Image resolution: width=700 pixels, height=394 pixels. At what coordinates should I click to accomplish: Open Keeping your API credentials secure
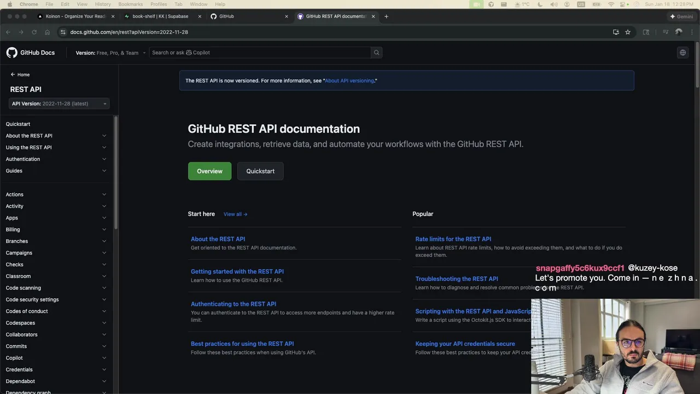[465, 344]
